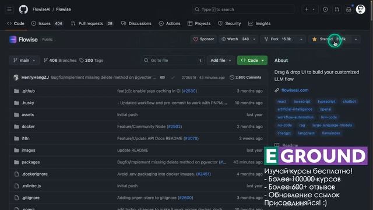Open pull request #2600 link
Image resolution: width=373 pixels, height=210 pixels.
[185, 198]
